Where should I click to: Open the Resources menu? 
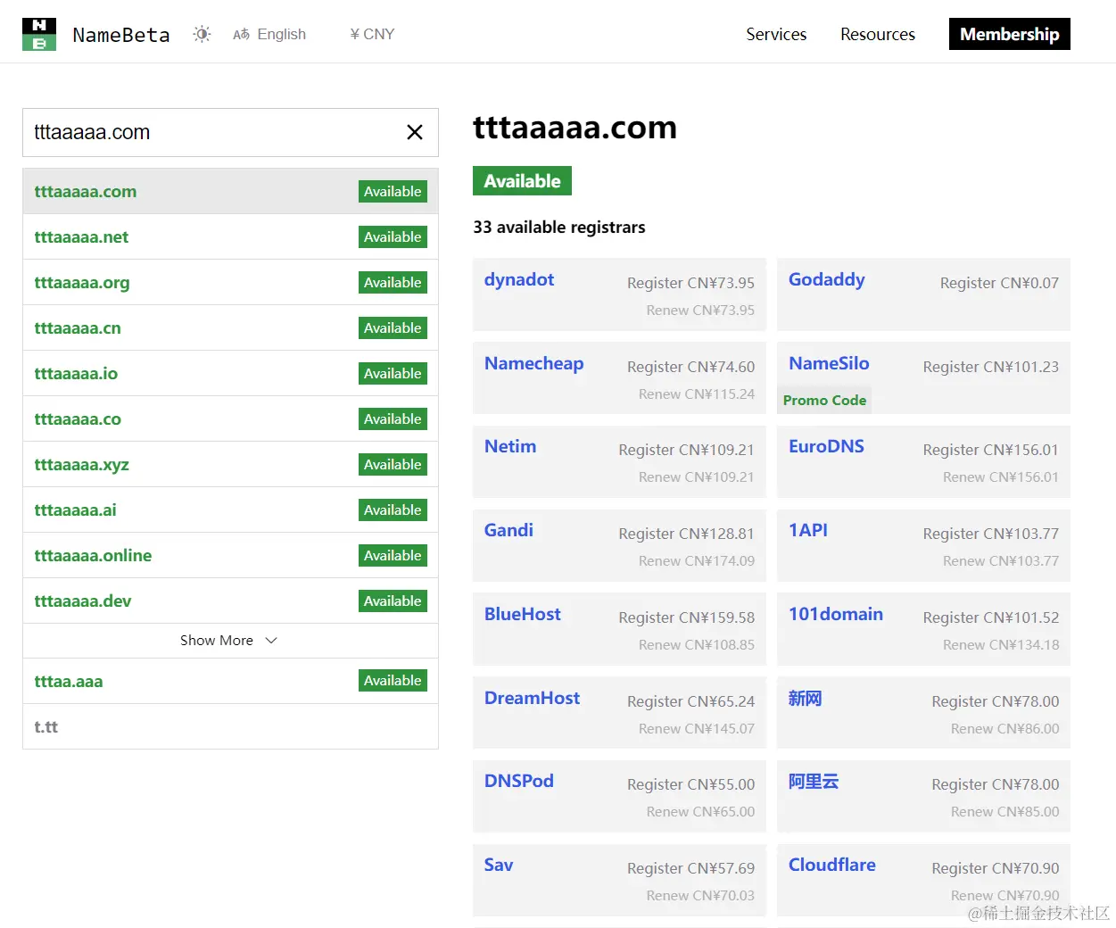pos(878,34)
